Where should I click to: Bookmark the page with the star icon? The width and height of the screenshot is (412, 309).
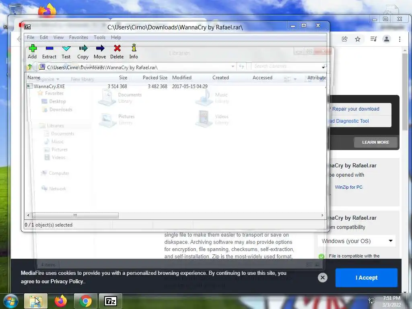click(x=358, y=39)
